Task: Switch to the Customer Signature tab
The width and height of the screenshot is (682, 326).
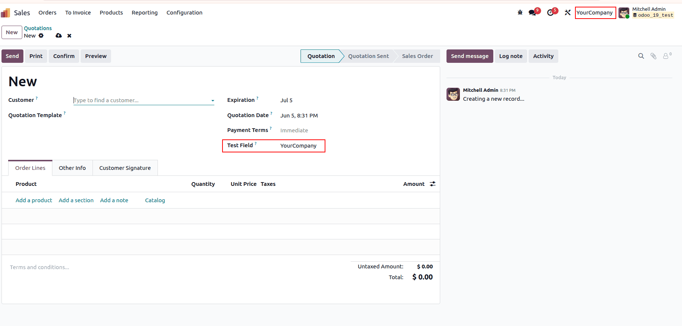Action: 125,168
